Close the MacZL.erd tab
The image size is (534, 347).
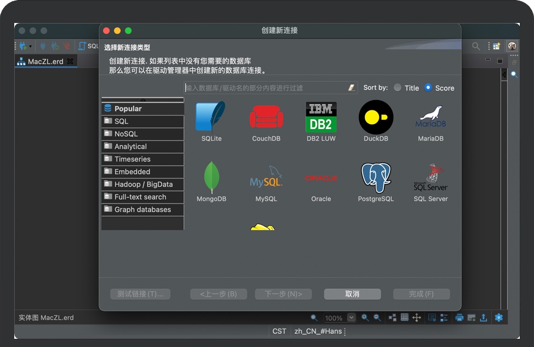click(70, 61)
